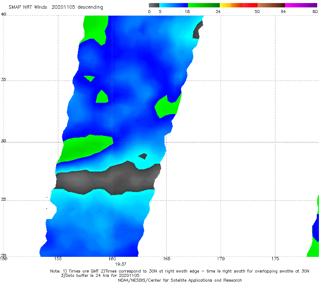Click the green segment of the color bar

pyautogui.click(x=204, y=5)
